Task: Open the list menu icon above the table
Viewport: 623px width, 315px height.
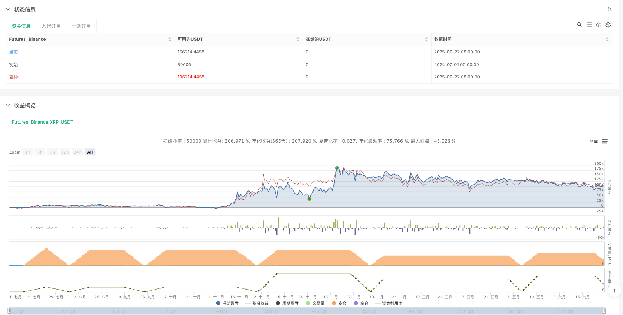Action: click(589, 25)
